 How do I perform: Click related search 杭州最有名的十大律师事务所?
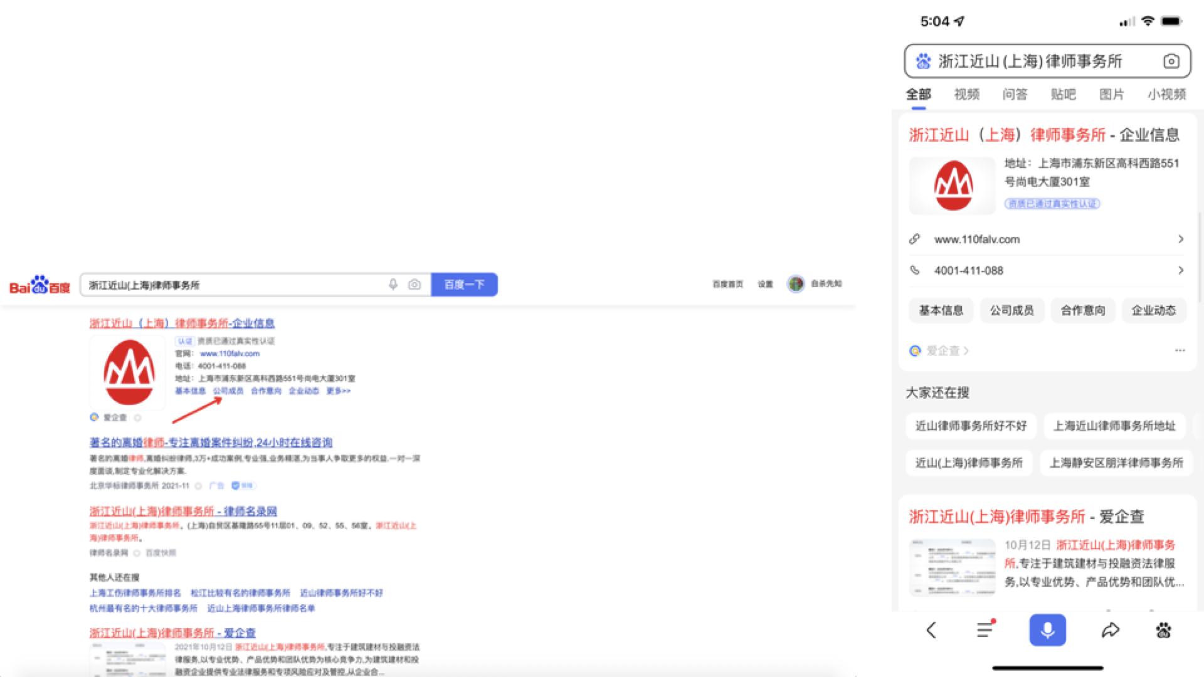tap(143, 608)
